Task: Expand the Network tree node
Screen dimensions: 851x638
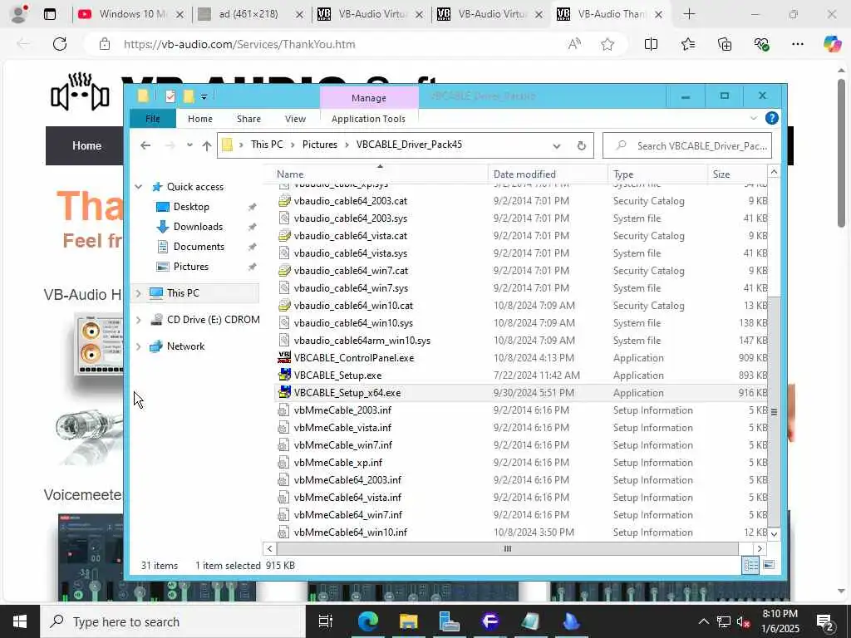Action: pos(139,346)
